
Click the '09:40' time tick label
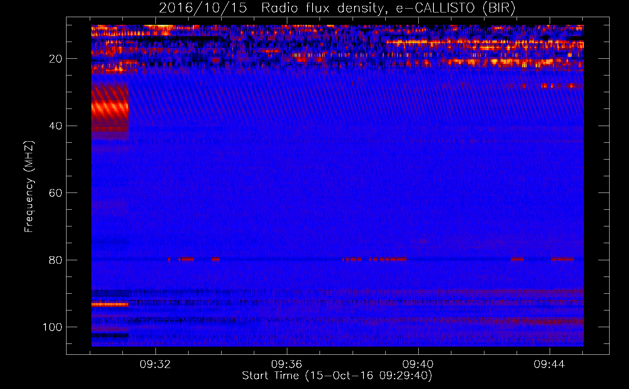coord(418,364)
